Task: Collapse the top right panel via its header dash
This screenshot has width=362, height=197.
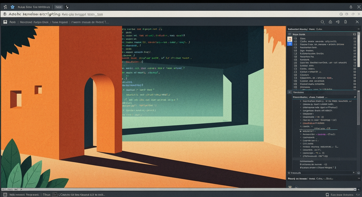Action: click(359, 29)
